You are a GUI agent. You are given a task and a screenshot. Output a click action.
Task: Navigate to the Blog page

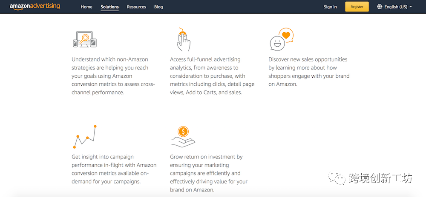(158, 7)
